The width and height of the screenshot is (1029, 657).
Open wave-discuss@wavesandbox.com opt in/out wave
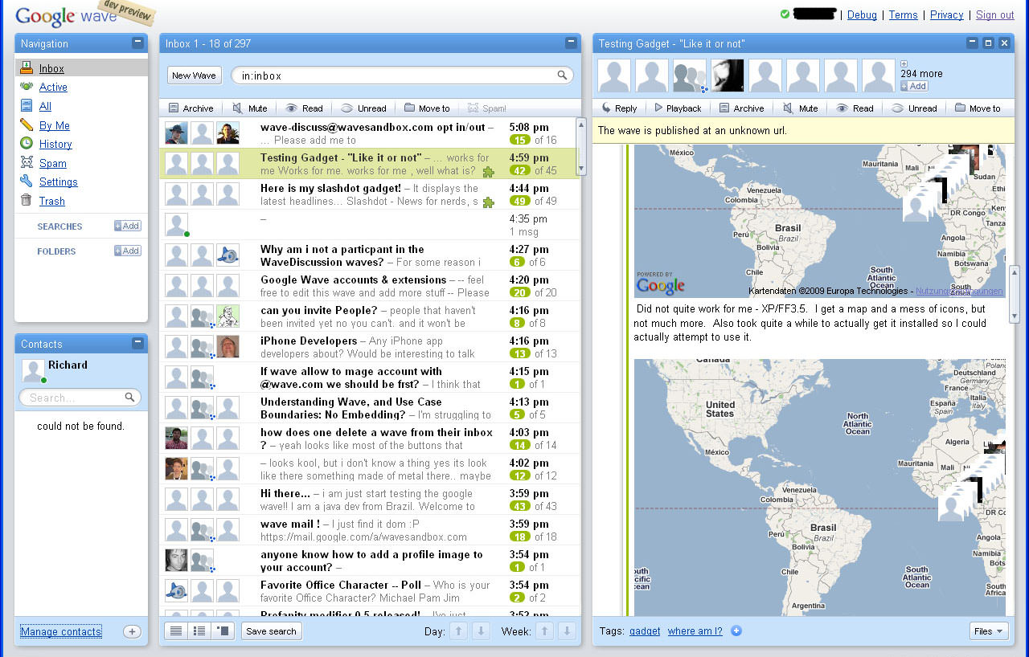coord(370,133)
